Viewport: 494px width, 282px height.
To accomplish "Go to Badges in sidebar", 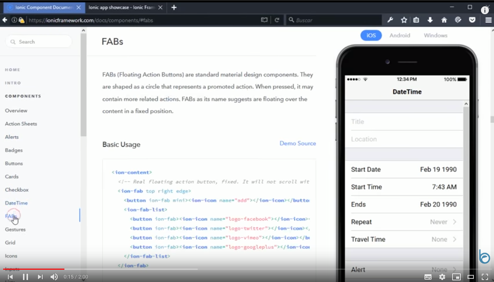I will pyautogui.click(x=14, y=150).
